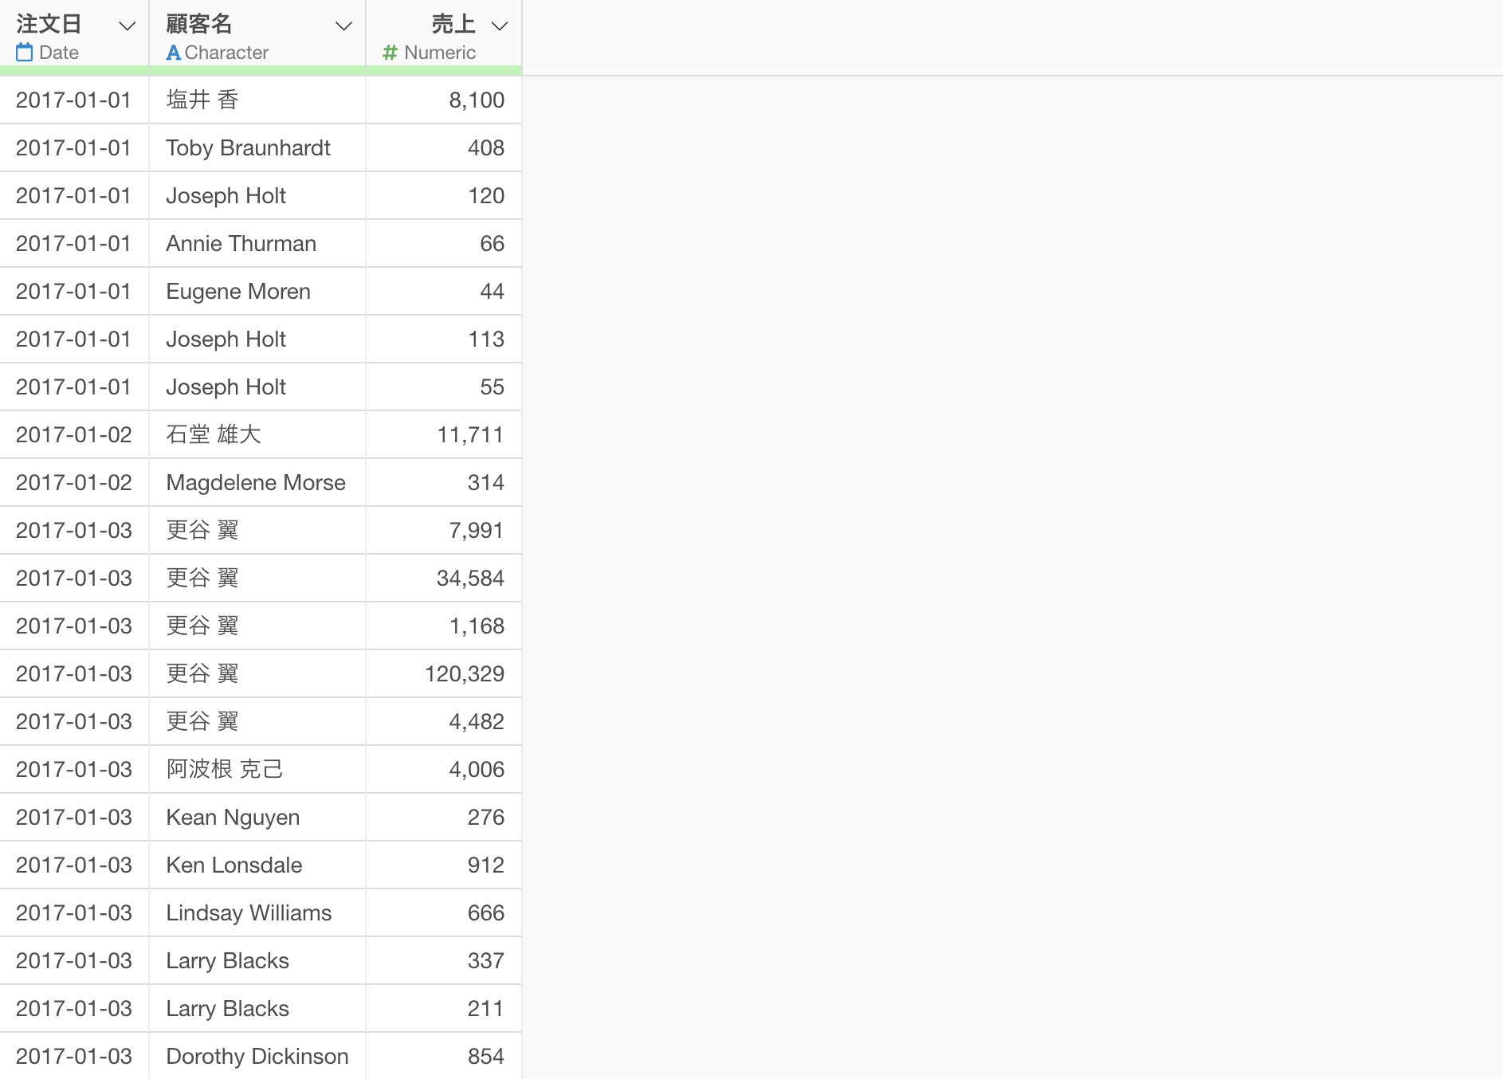The height and width of the screenshot is (1079, 1503).
Task: Open the 顧客名 column dropdown menu
Action: click(343, 26)
